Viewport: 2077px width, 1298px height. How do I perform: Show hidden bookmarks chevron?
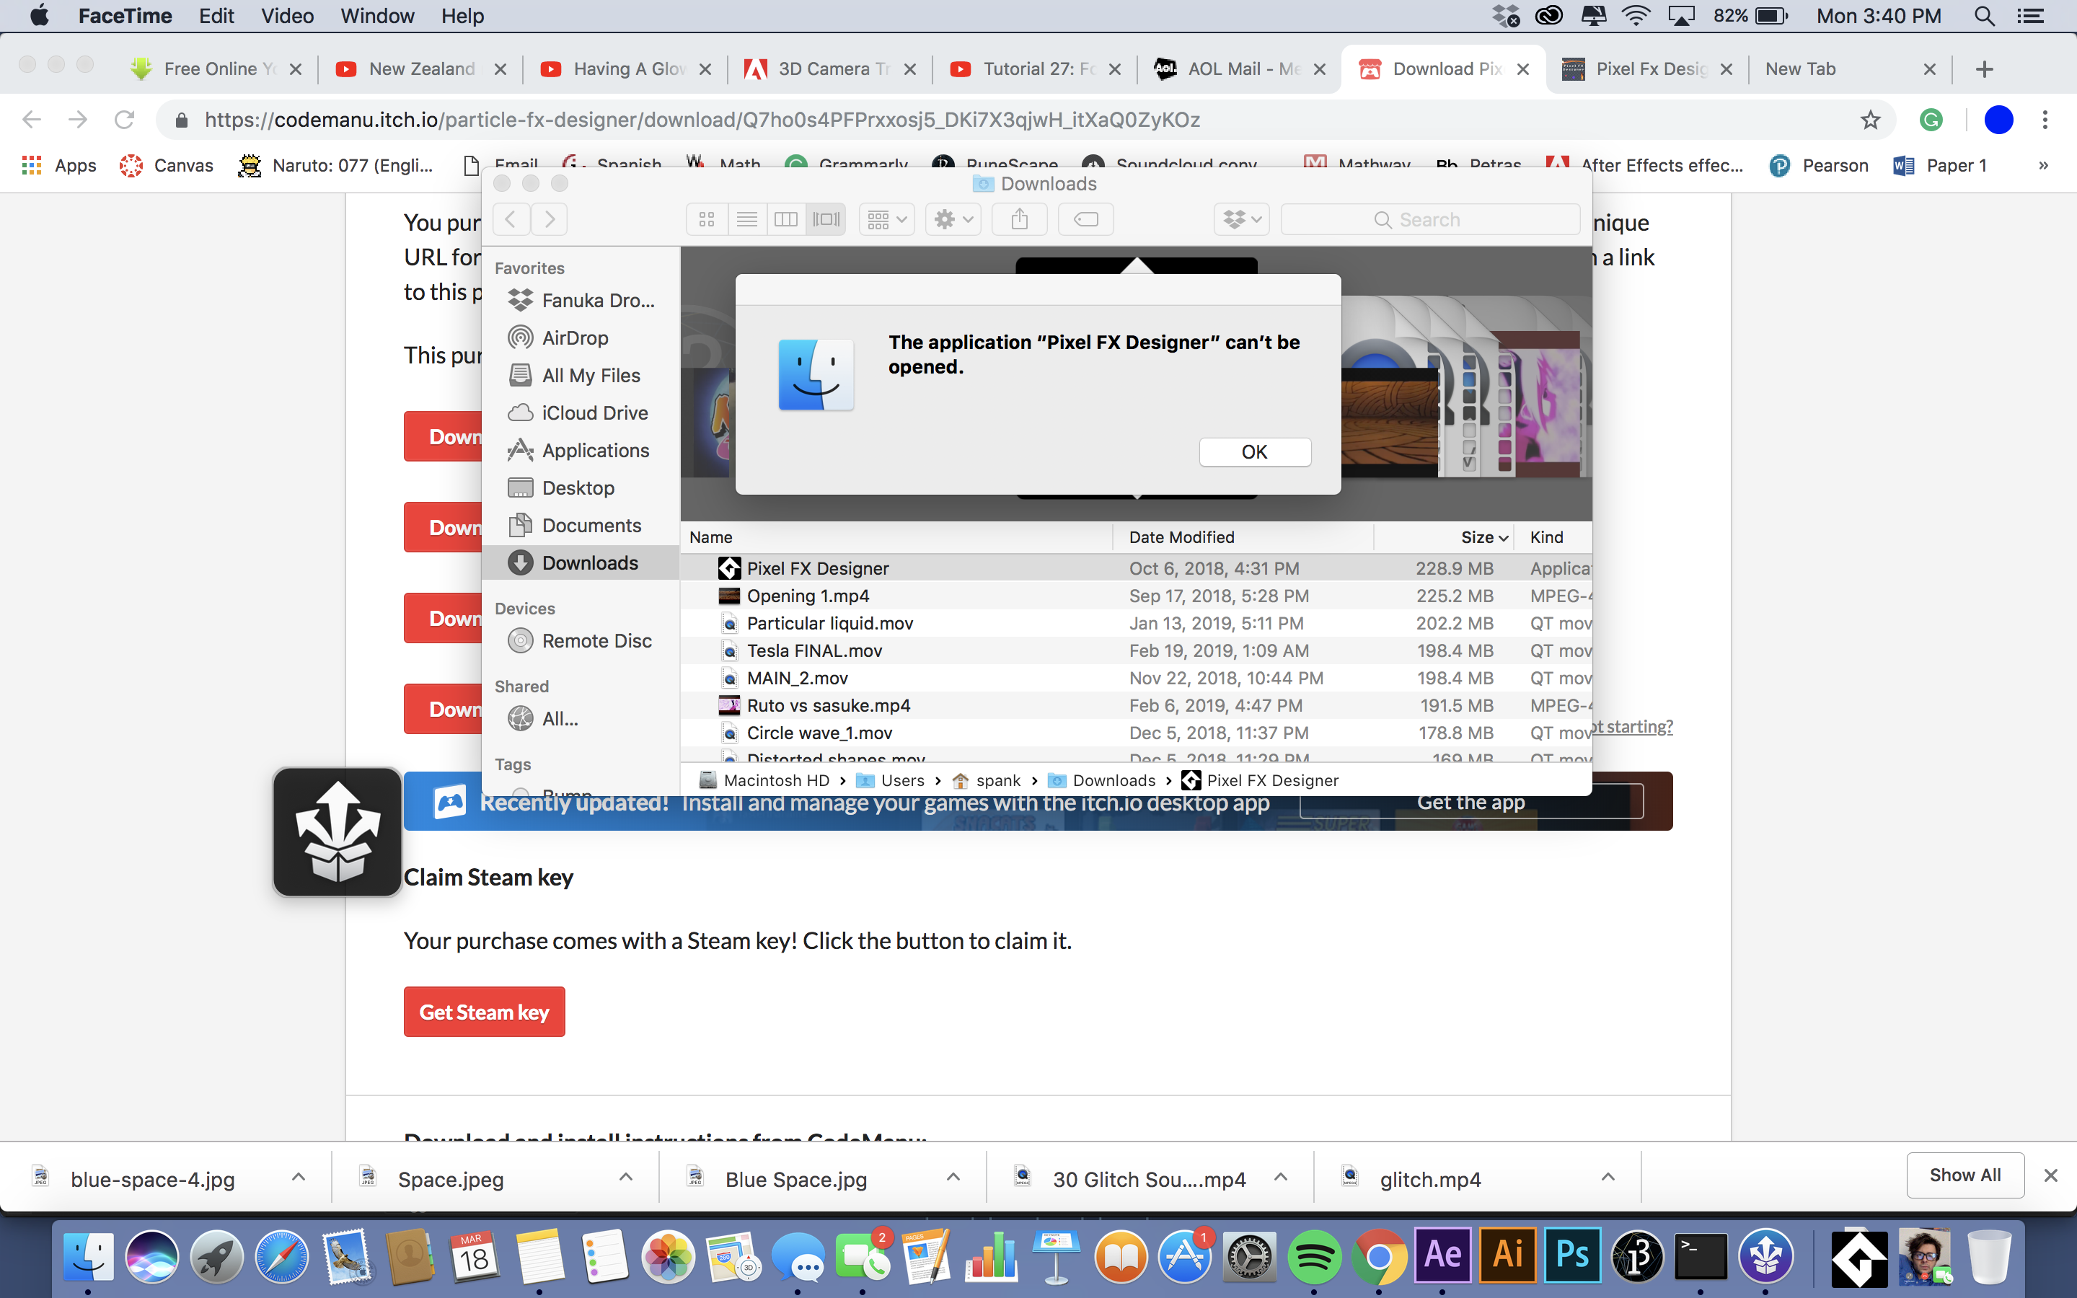pos(2044,166)
